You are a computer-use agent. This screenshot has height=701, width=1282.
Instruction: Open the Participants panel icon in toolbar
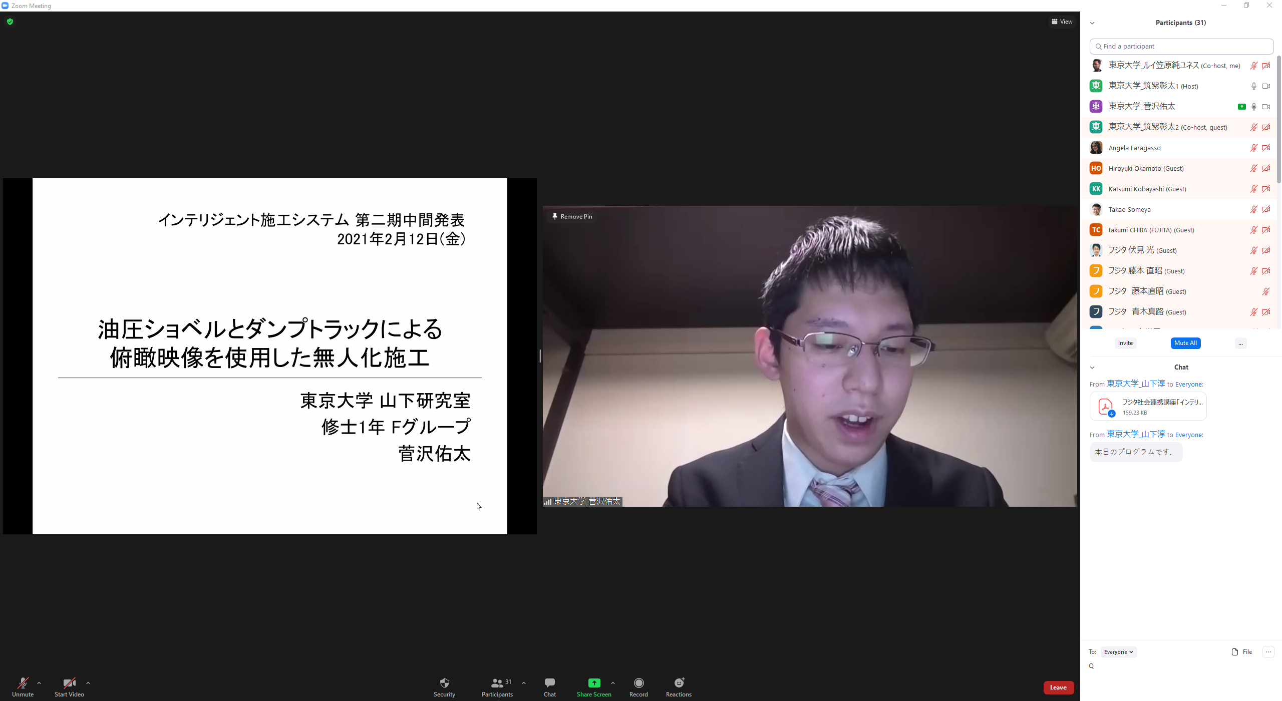coord(497,683)
